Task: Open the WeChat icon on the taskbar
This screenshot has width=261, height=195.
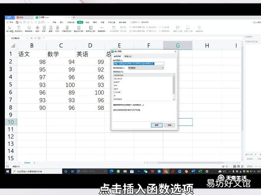Action: (145, 171)
